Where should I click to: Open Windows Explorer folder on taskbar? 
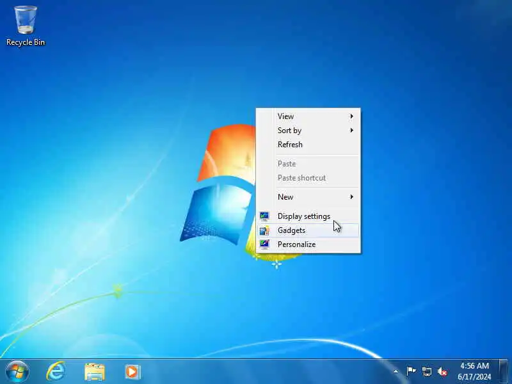coord(94,372)
